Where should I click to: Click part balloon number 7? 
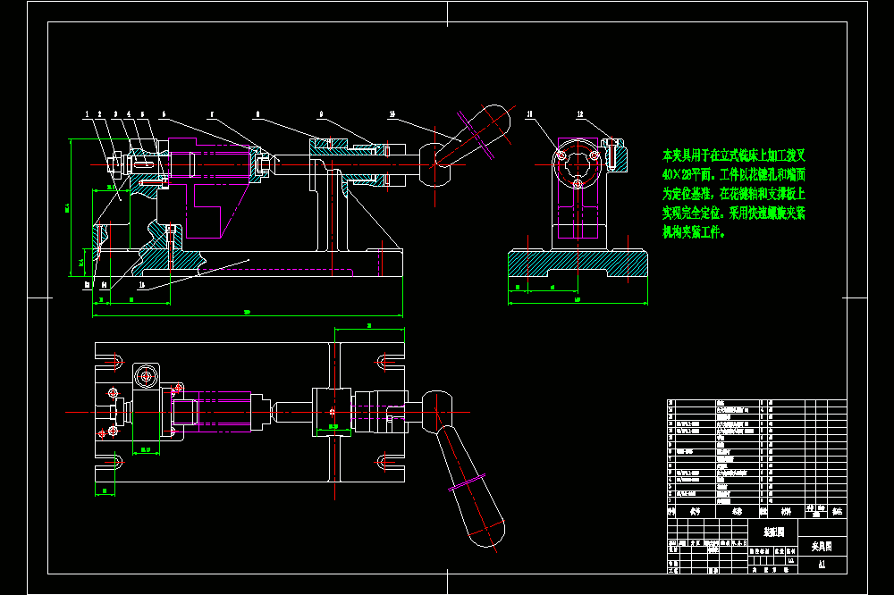(212, 114)
